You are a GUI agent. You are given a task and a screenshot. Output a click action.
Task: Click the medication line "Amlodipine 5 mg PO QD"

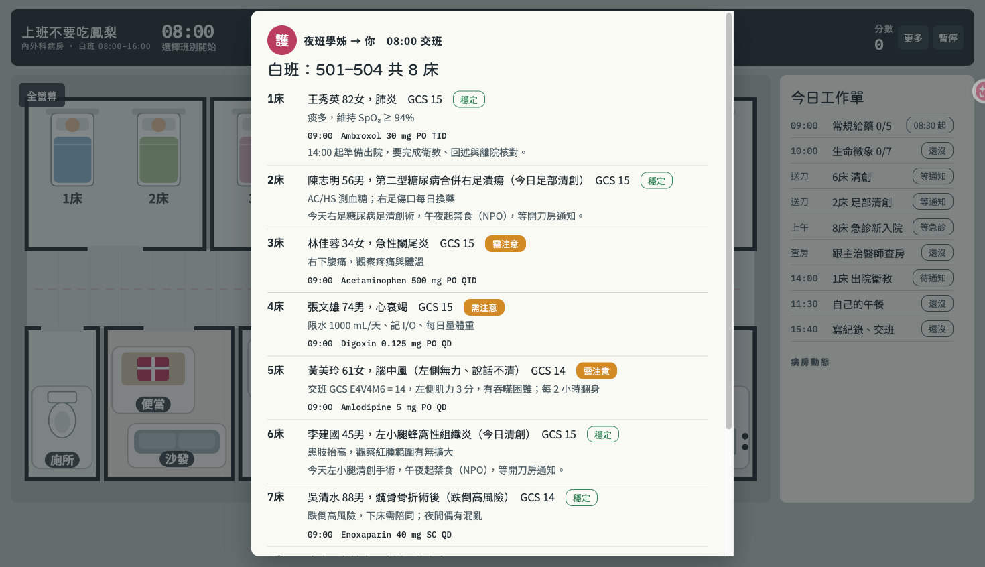394,407
